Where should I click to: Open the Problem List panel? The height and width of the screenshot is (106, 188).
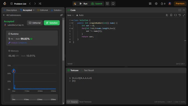pyautogui.click(x=18, y=4)
